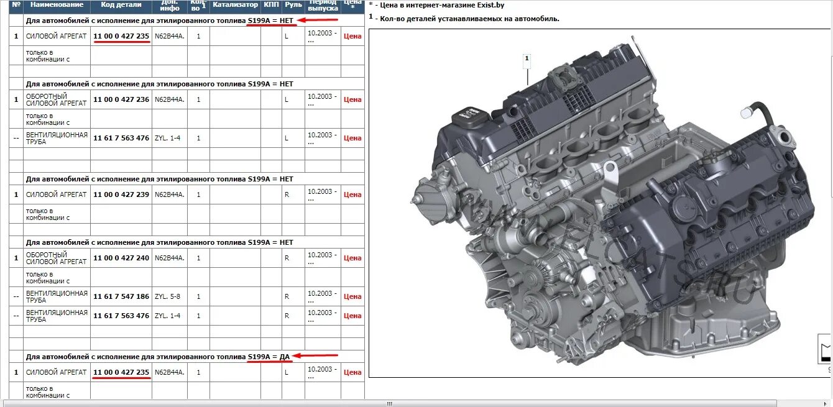833x407 pixels.
Task: Select part code 11 61 7 547 186
Action: [x=121, y=296]
